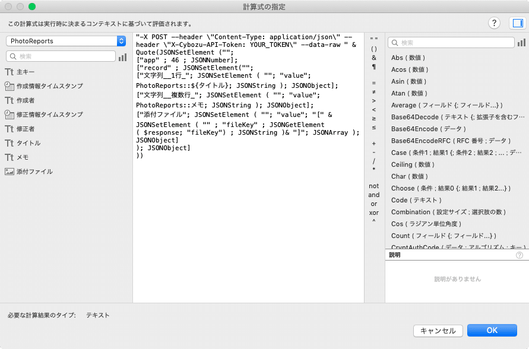Click the field list search box
The width and height of the screenshot is (529, 349).
(61, 56)
